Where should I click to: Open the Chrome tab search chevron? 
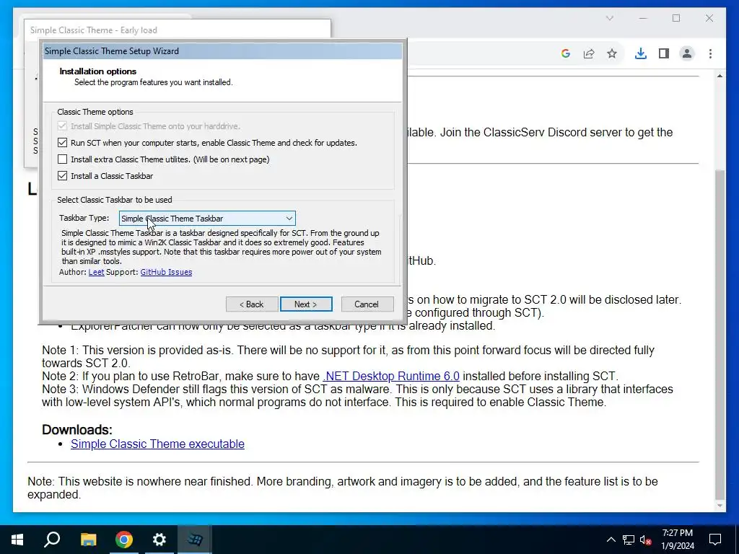click(x=609, y=18)
